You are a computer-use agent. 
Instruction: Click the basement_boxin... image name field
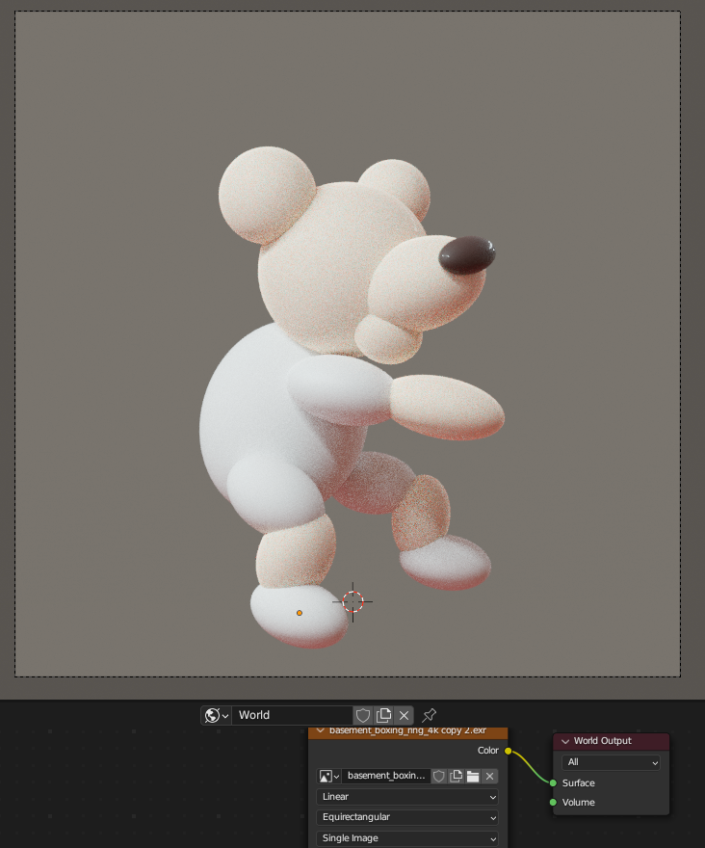[386, 776]
